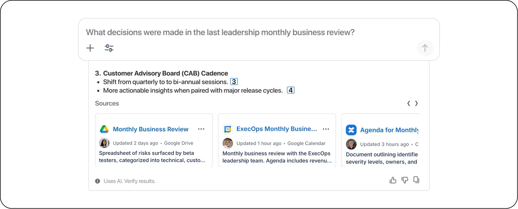Click the Confluence icon on Agenda card
The image size is (518, 209).
(351, 130)
